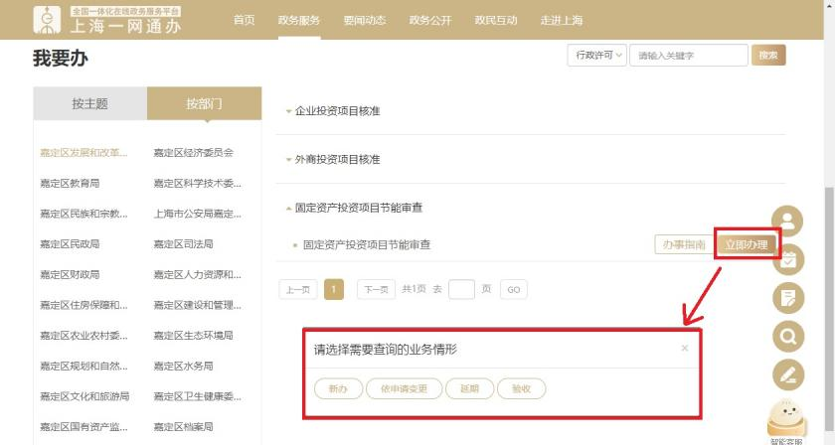The width and height of the screenshot is (835, 445).
Task: Go to 政务公开 in the top navigation
Action: [429, 20]
